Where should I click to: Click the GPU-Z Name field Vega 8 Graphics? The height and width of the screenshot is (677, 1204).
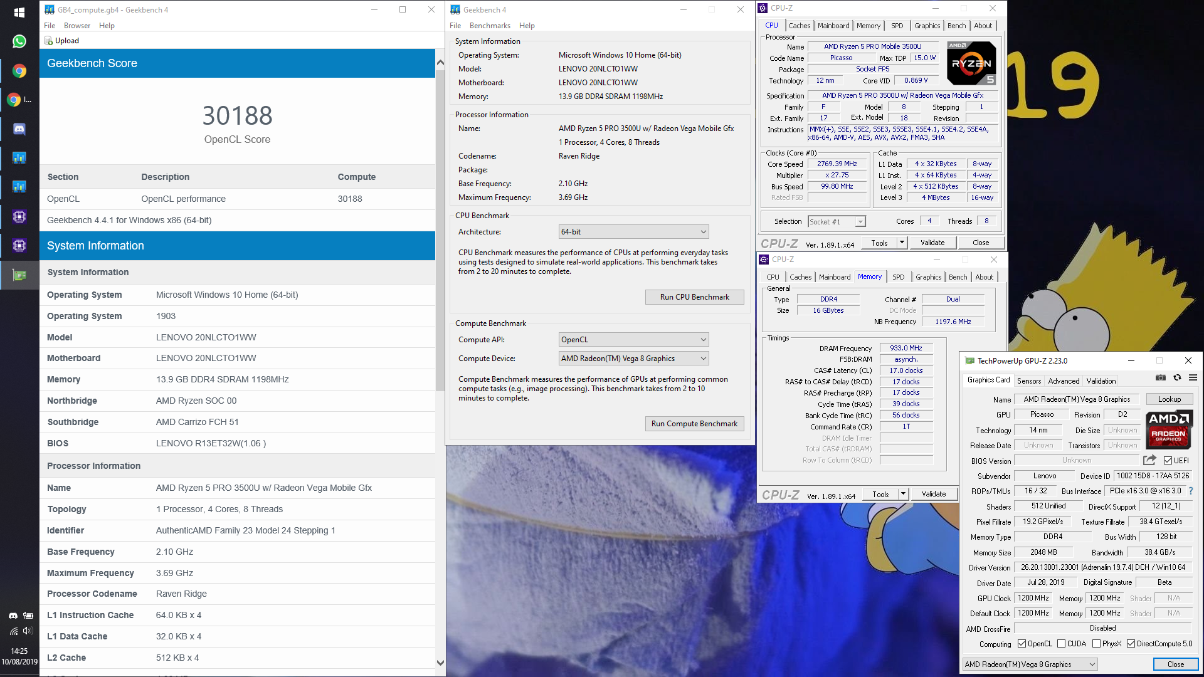click(1077, 399)
